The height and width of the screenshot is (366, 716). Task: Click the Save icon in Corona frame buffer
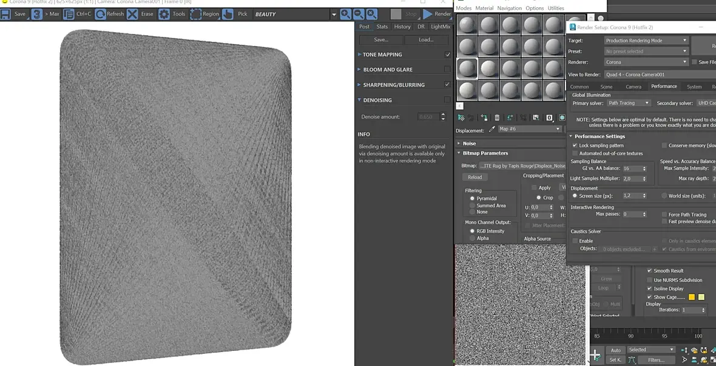[x=6, y=14]
